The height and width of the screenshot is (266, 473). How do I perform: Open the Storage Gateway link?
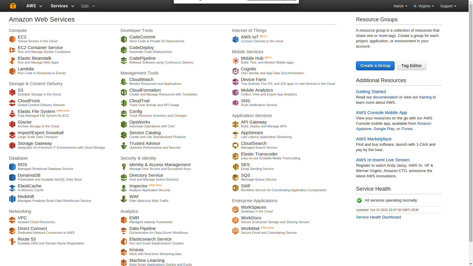[x=35, y=143]
